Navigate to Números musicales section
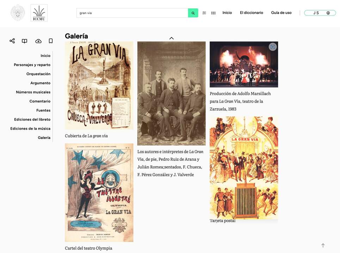This screenshot has width=340, height=253. (33, 92)
